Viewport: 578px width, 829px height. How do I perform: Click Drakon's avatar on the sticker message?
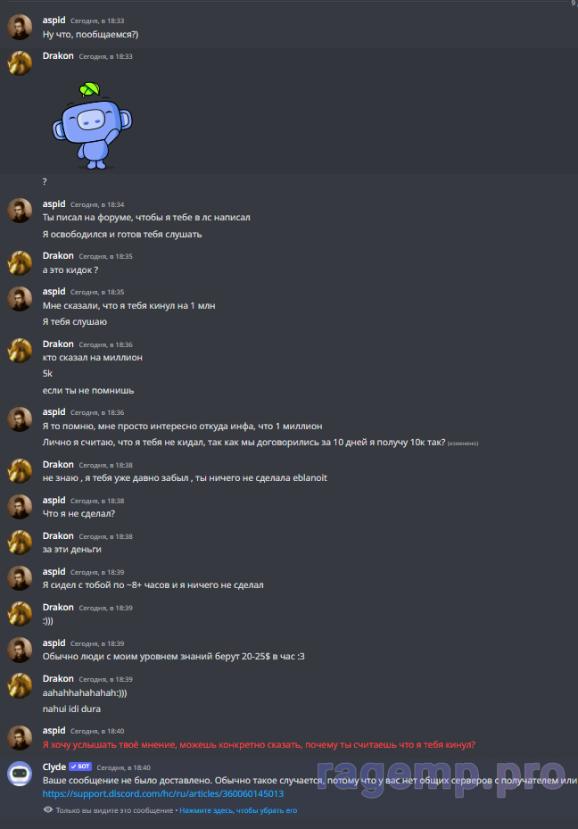click(x=20, y=63)
